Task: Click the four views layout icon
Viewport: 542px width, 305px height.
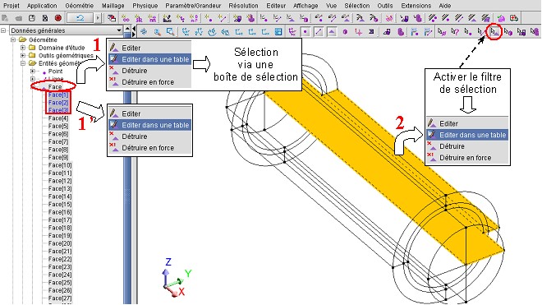Action: coord(278,32)
